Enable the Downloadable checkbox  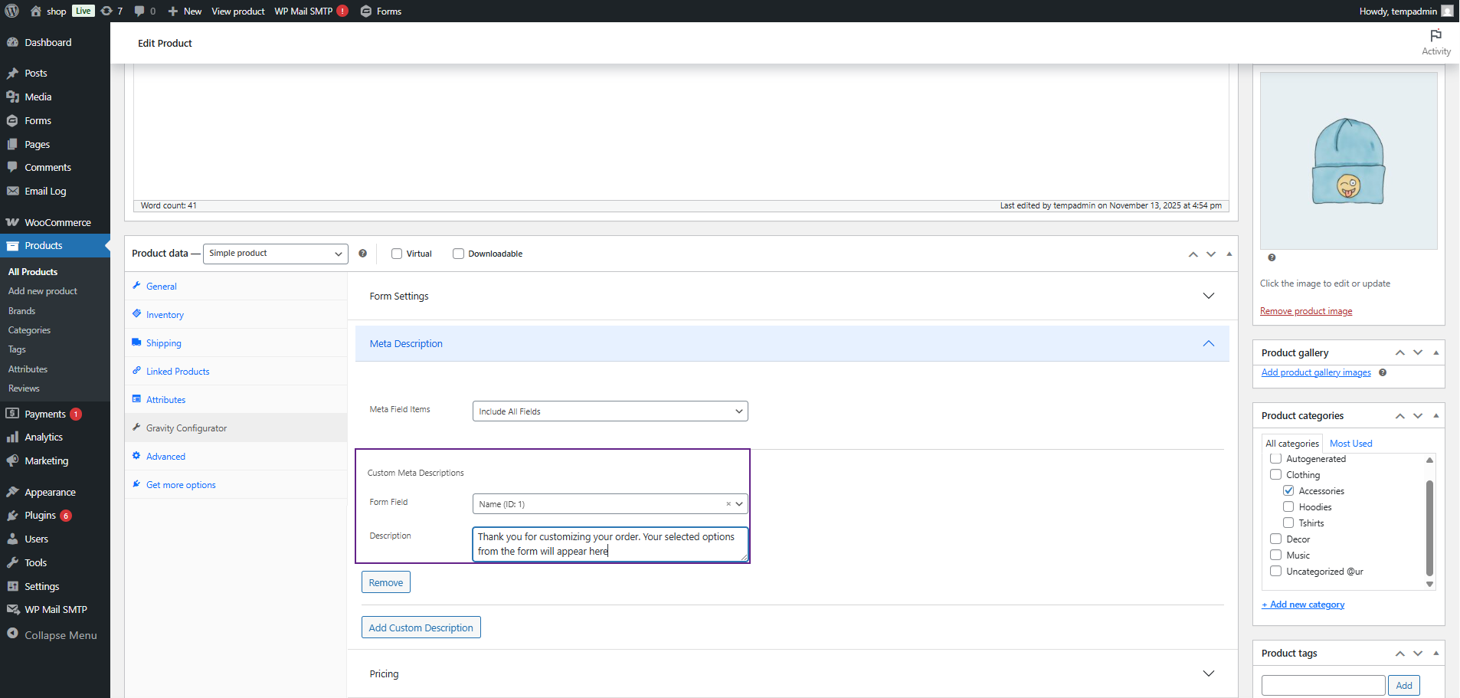(x=458, y=254)
